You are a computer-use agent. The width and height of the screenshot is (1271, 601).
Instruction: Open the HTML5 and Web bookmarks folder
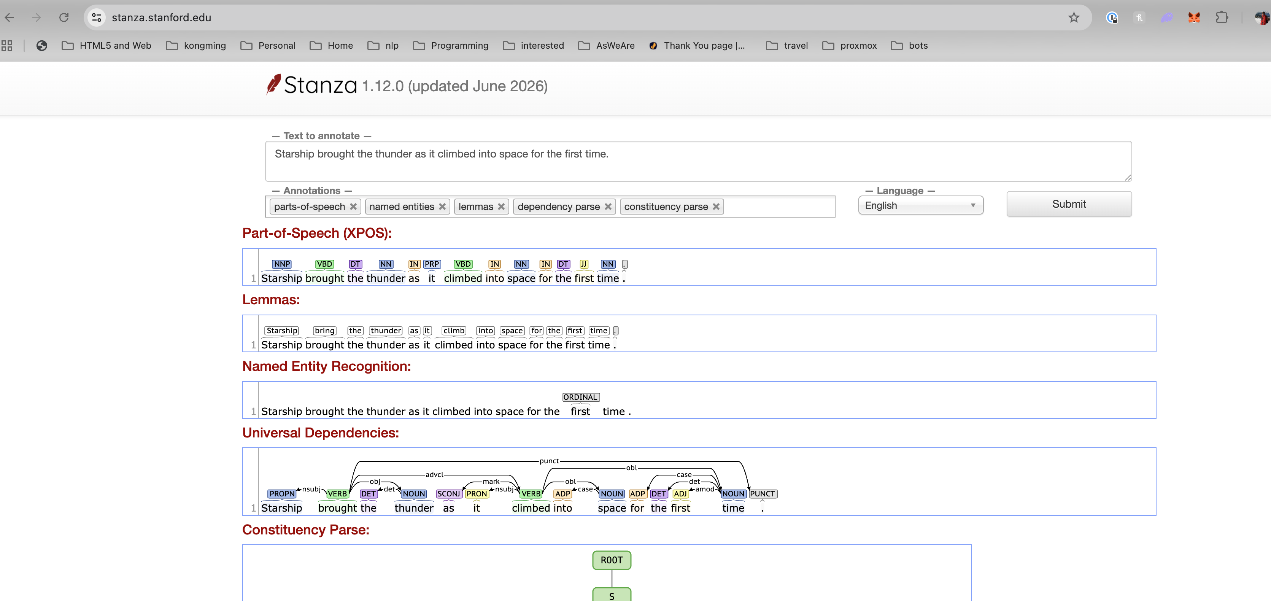point(106,45)
